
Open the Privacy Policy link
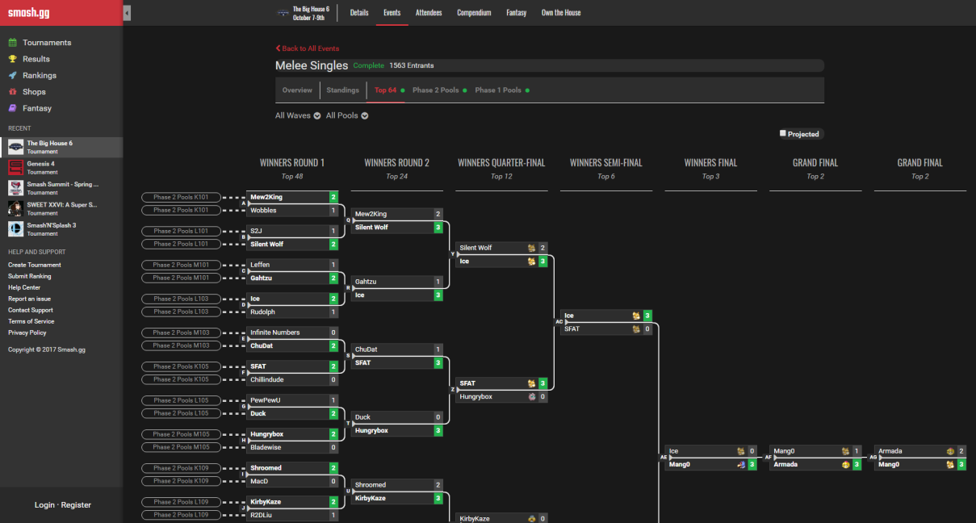click(x=27, y=333)
